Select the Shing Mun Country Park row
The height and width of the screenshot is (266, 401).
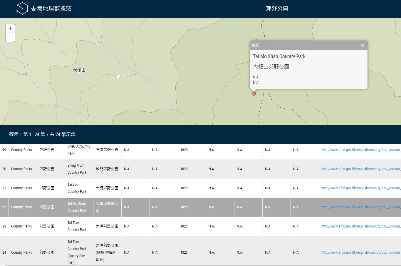click(x=77, y=169)
